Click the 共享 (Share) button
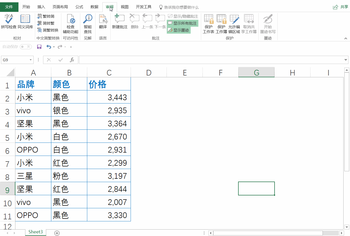The width and height of the screenshot is (350, 236). [341, 7]
